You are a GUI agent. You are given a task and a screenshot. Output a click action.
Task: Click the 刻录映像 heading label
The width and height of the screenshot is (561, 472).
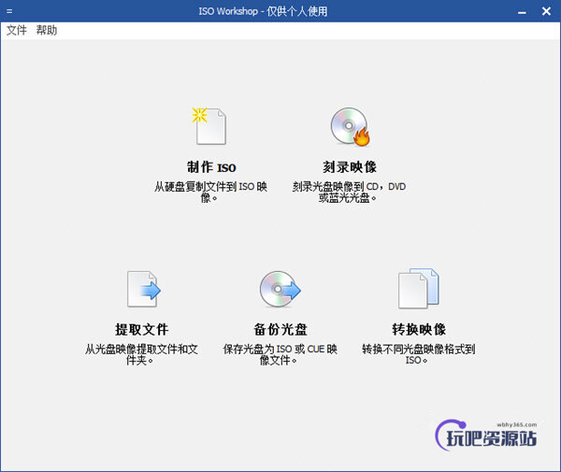[350, 167]
